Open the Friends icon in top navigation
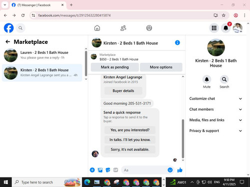Image resolution: width=250 pixels, height=187 pixels. [123, 28]
